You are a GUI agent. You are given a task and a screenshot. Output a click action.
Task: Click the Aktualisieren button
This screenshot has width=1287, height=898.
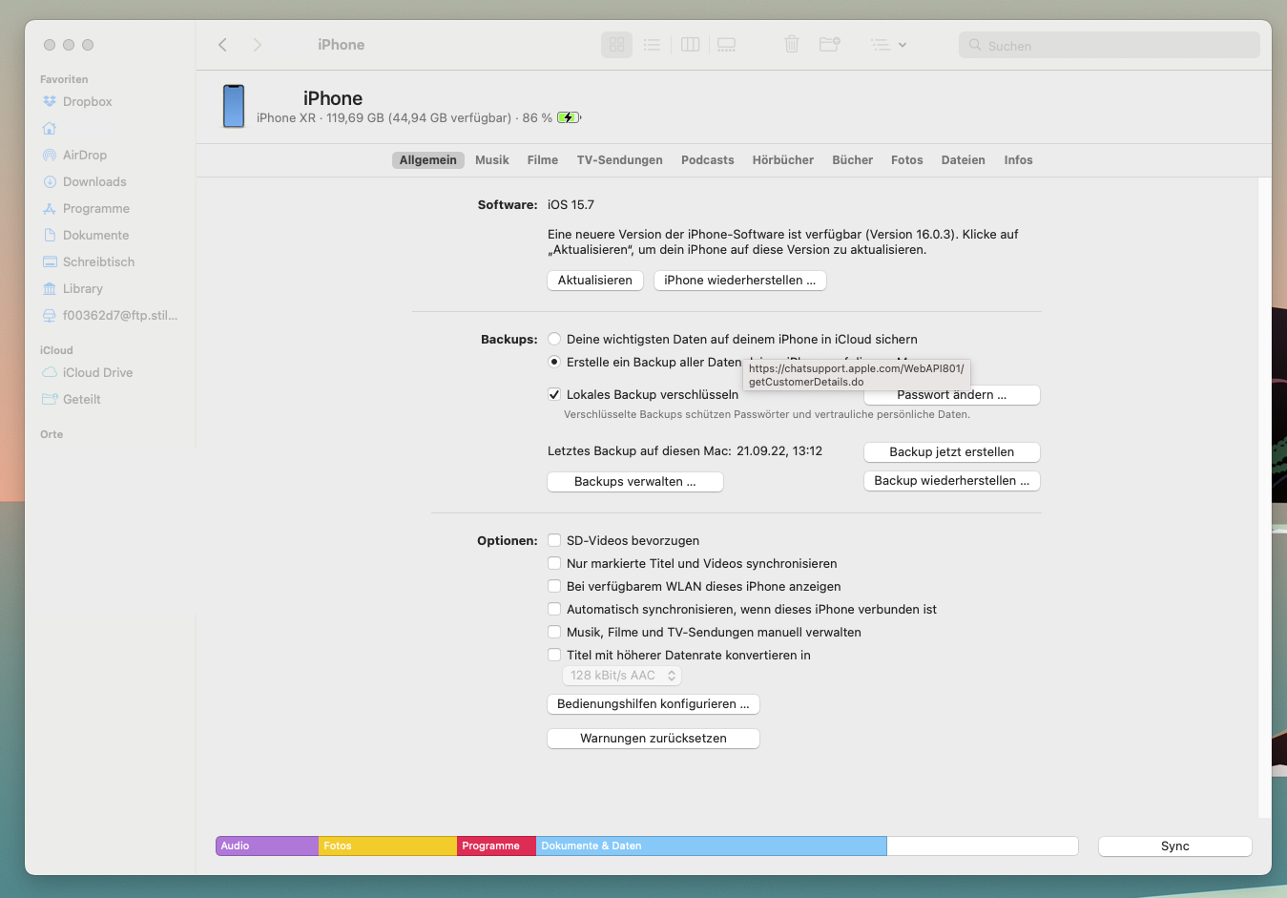(595, 281)
